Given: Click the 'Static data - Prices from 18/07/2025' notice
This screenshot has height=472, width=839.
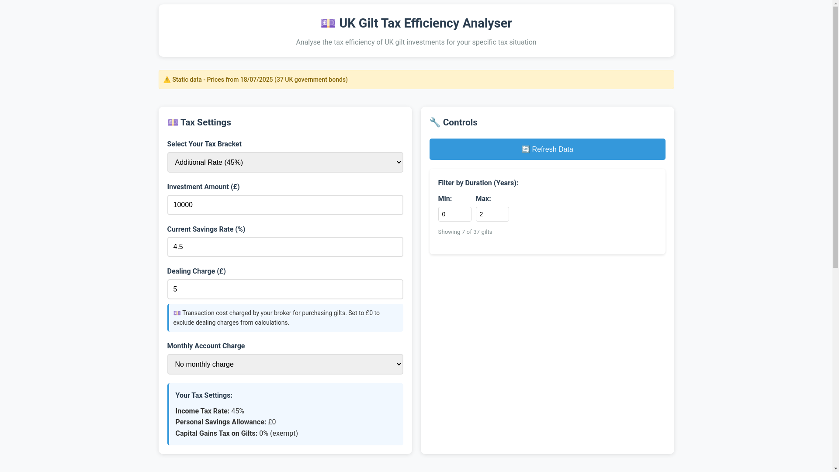Looking at the screenshot, I should coord(260,80).
